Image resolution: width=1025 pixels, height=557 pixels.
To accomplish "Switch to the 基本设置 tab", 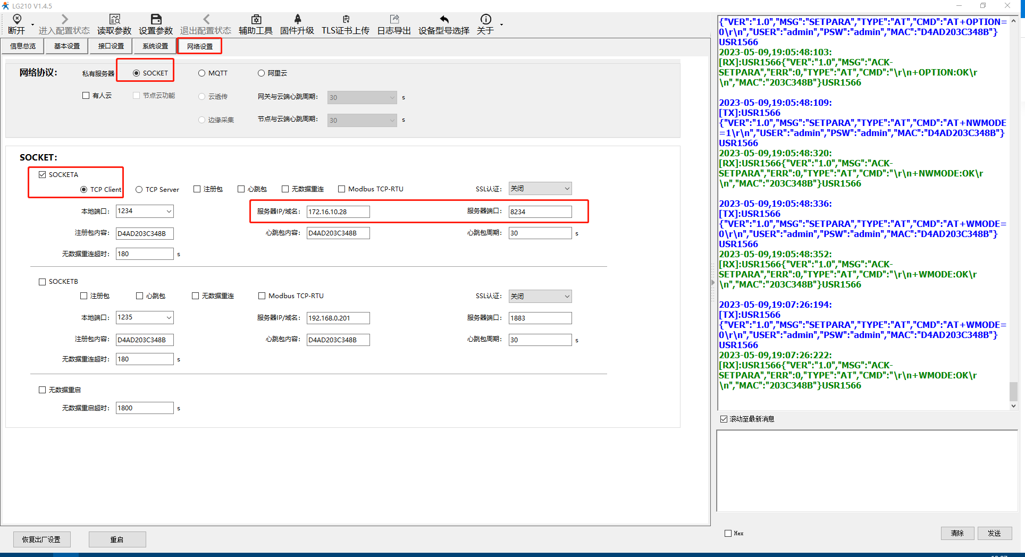I will [67, 46].
